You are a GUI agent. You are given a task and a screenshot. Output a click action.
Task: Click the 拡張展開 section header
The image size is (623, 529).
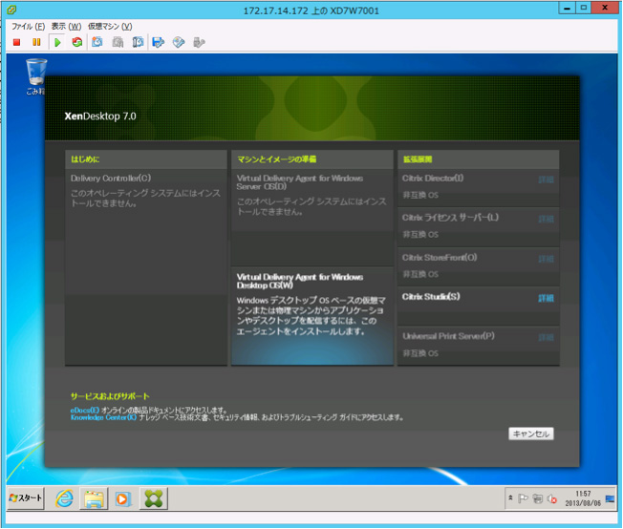coord(418,159)
